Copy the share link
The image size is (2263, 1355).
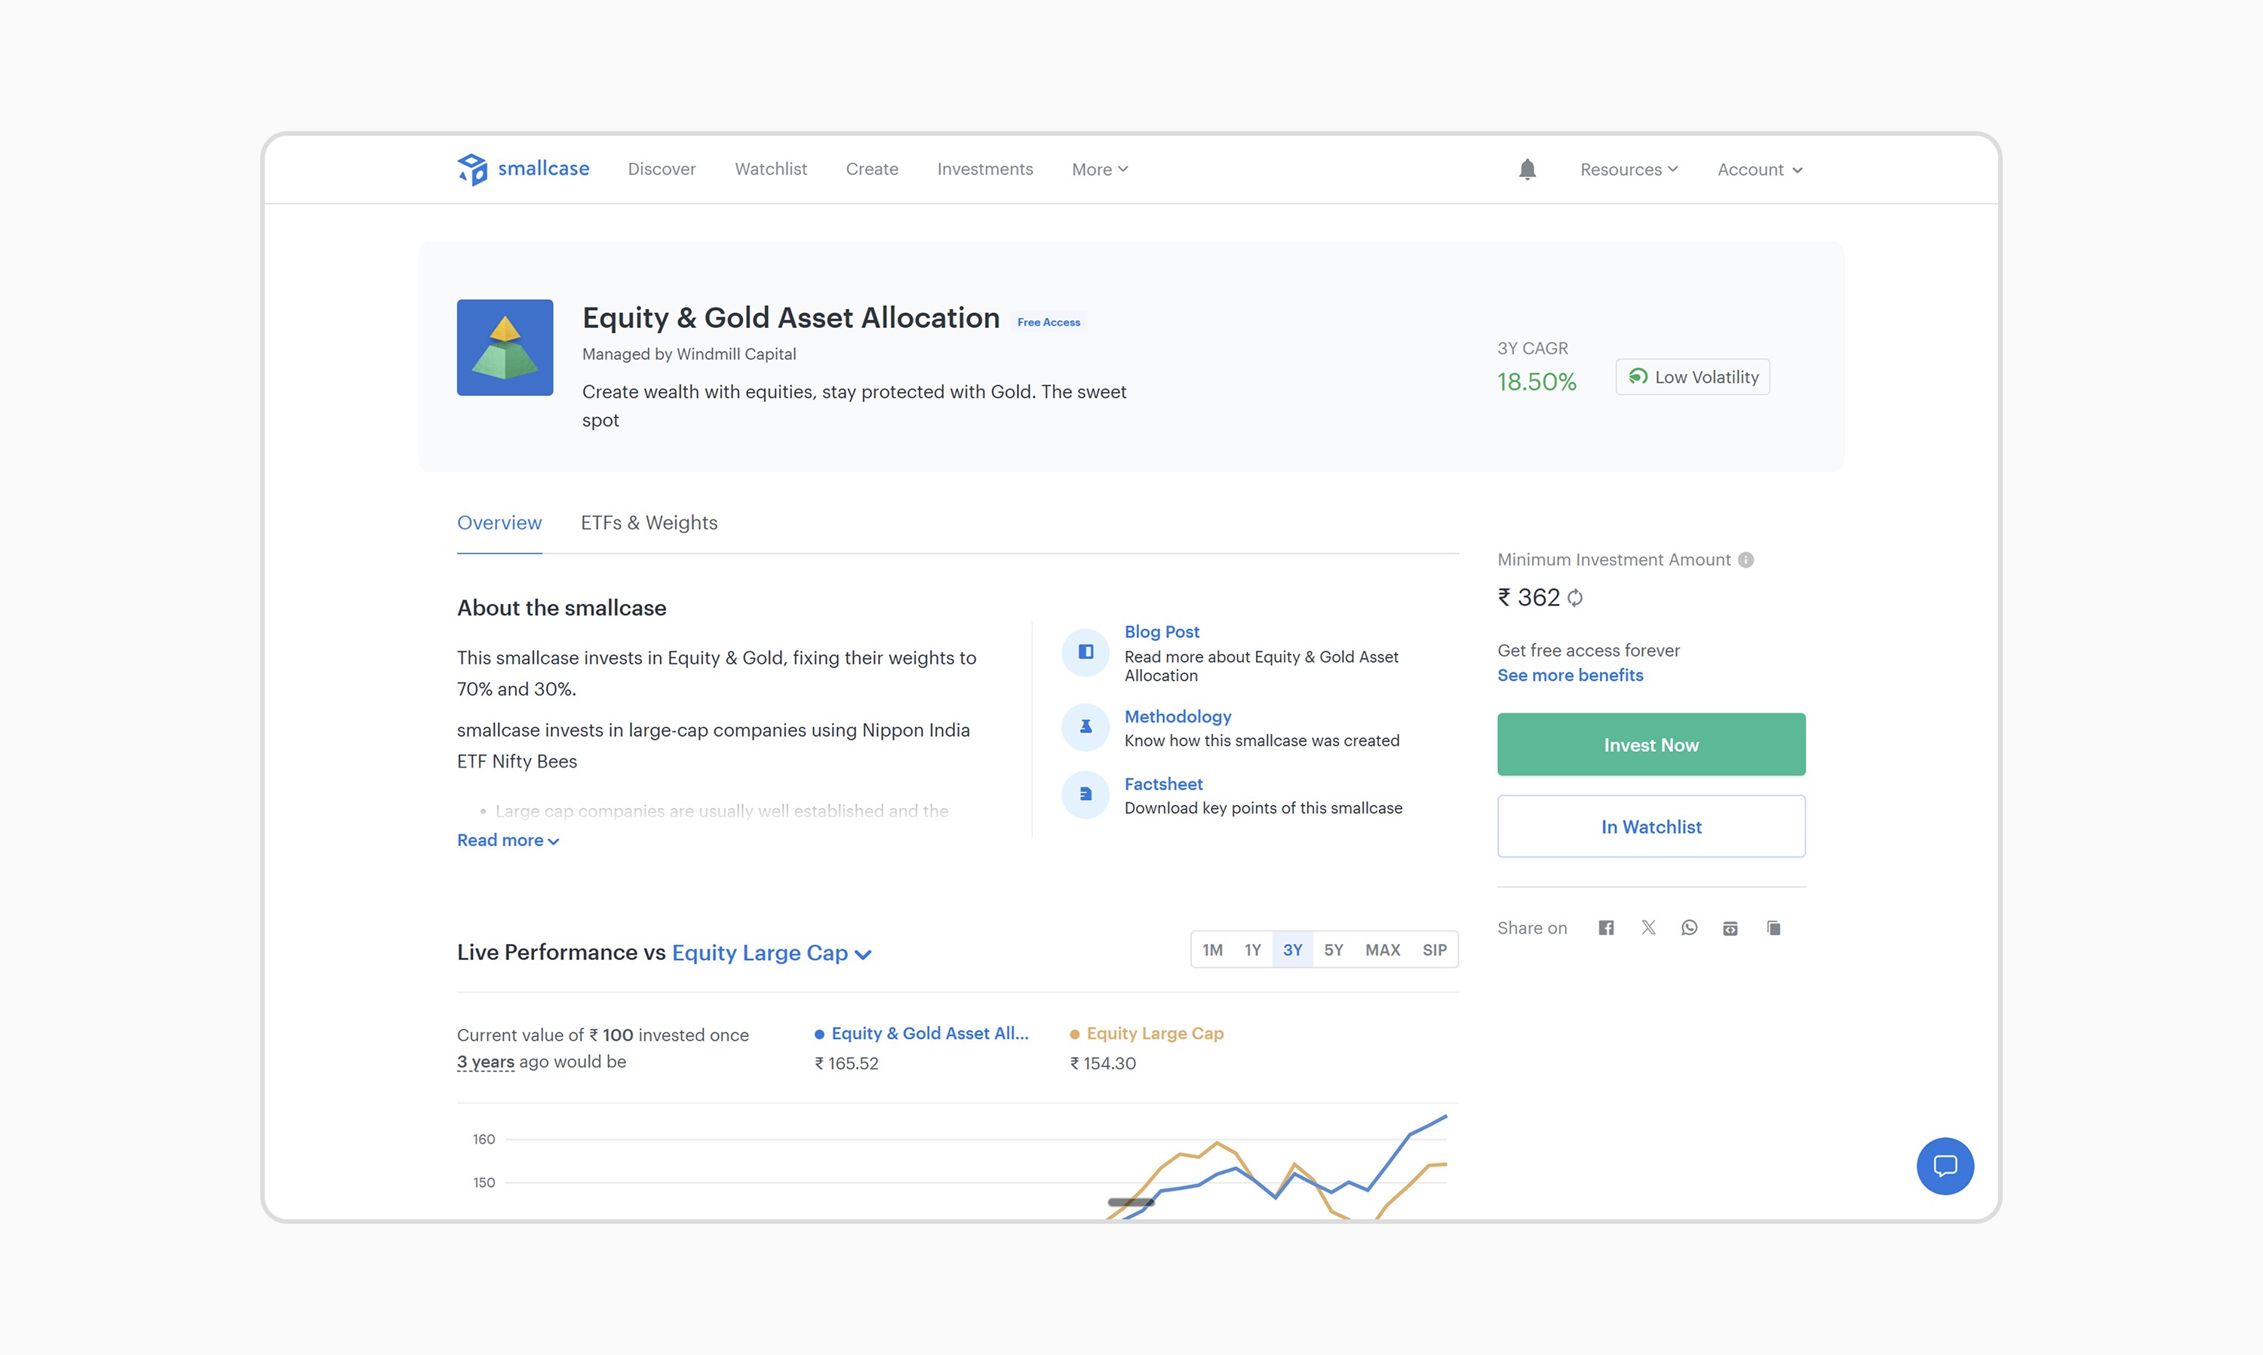[x=1773, y=927]
